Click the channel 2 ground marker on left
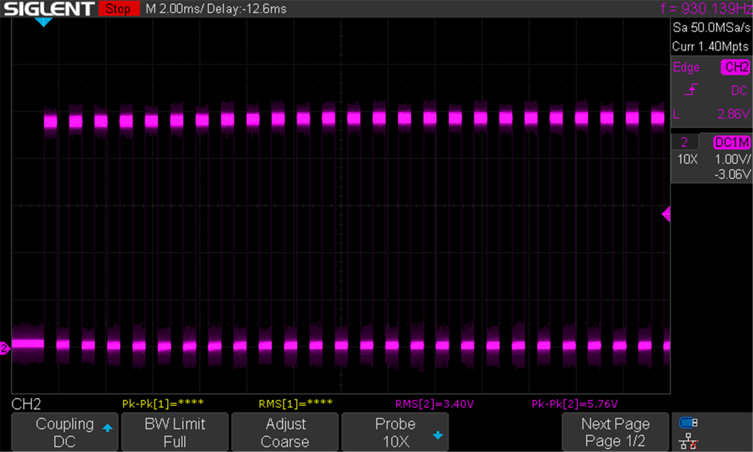This screenshot has width=753, height=452. [5, 349]
